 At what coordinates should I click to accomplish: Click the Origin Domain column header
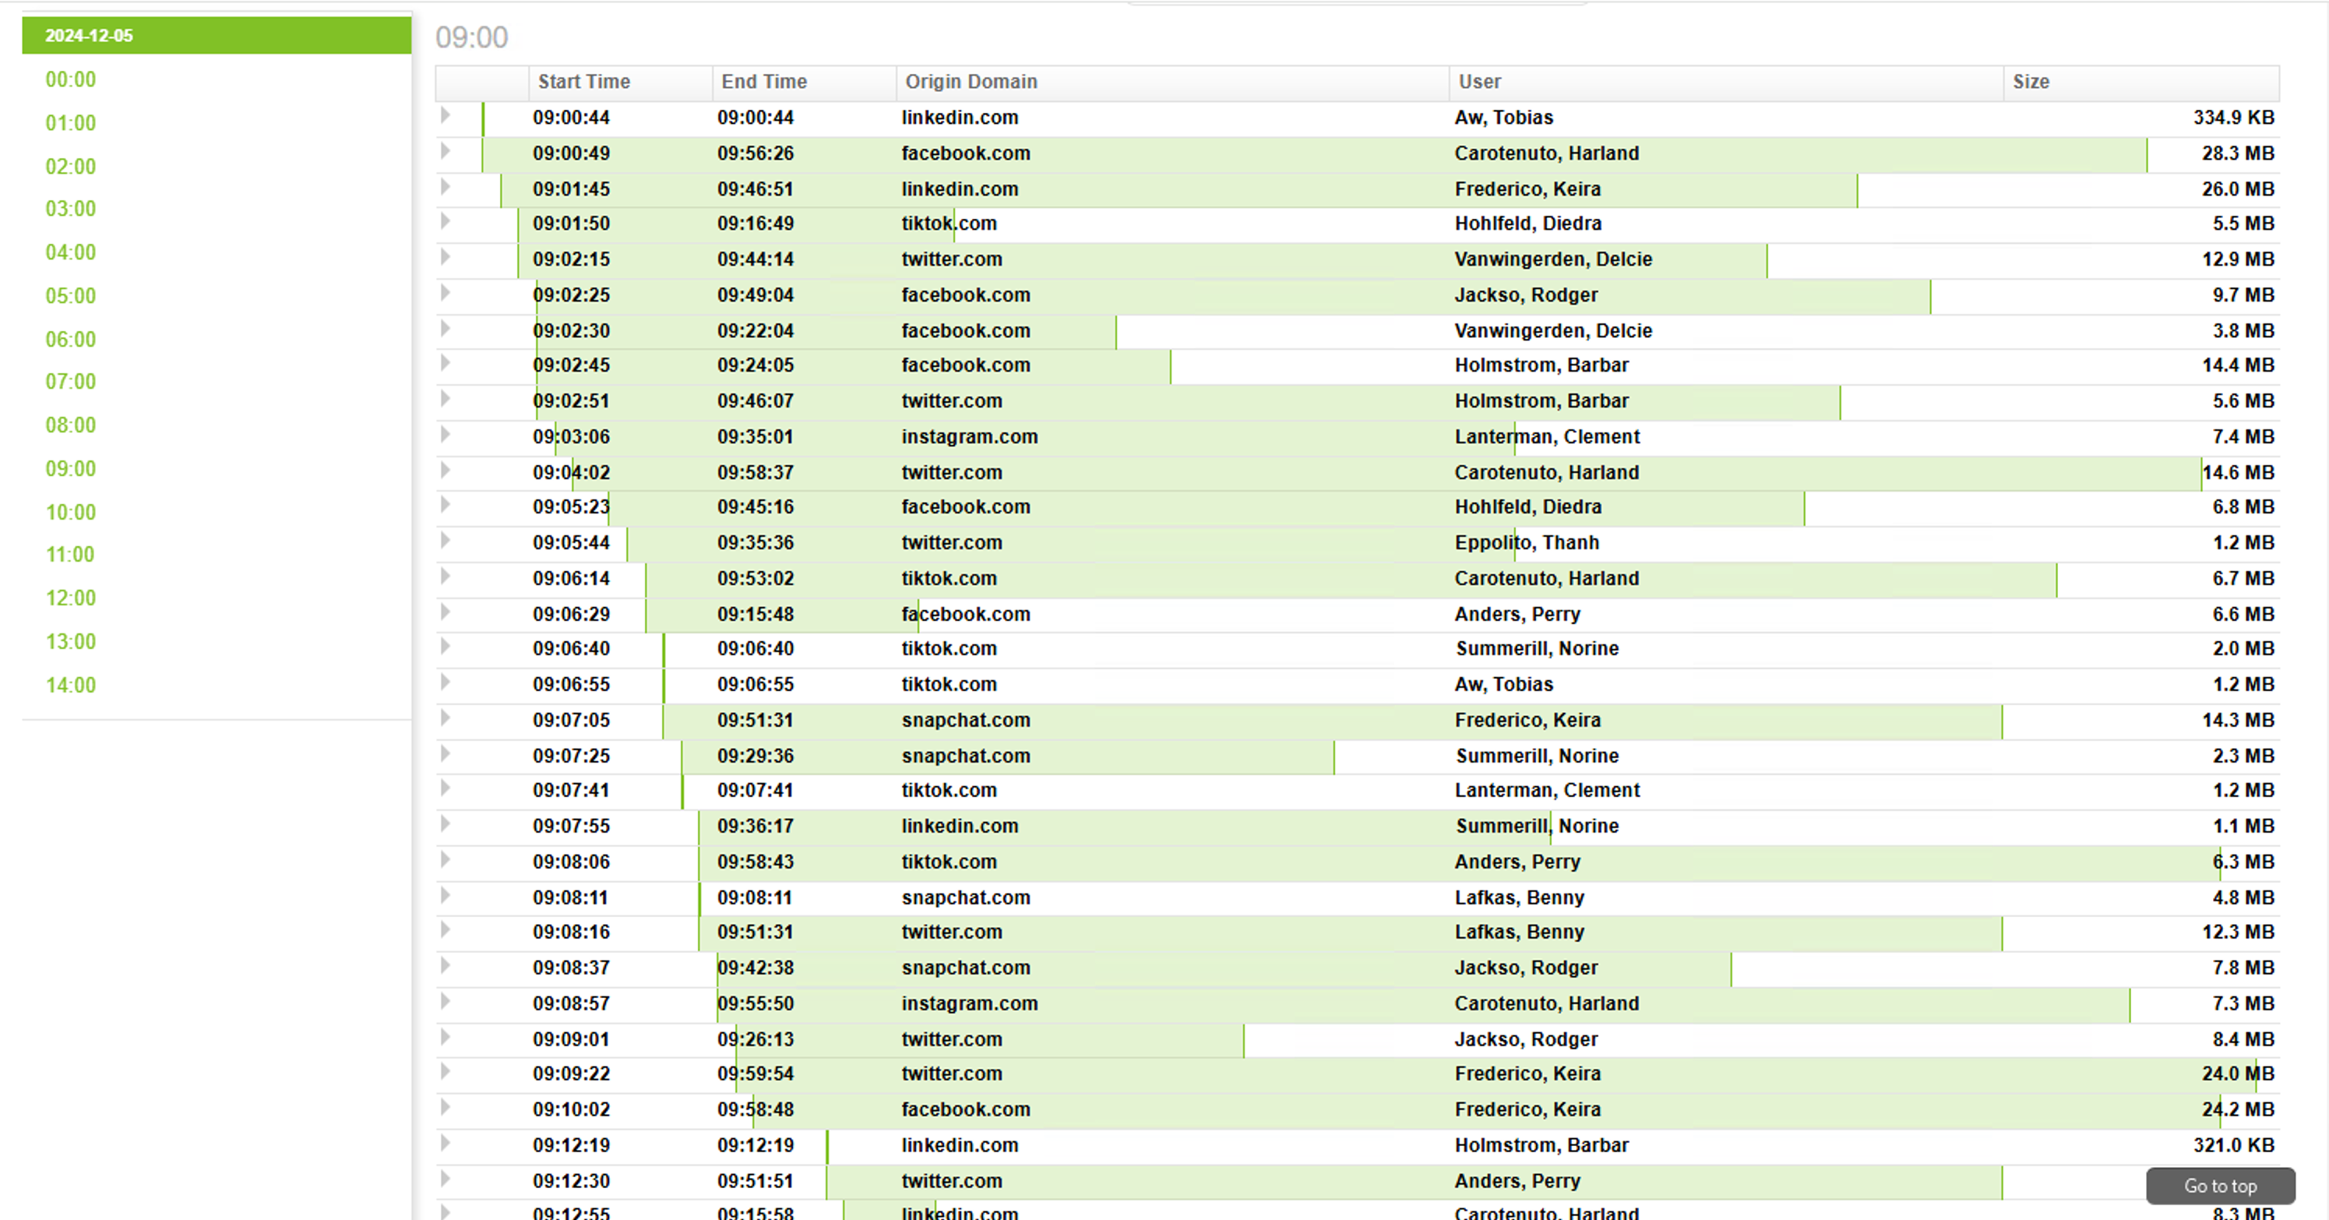click(970, 81)
